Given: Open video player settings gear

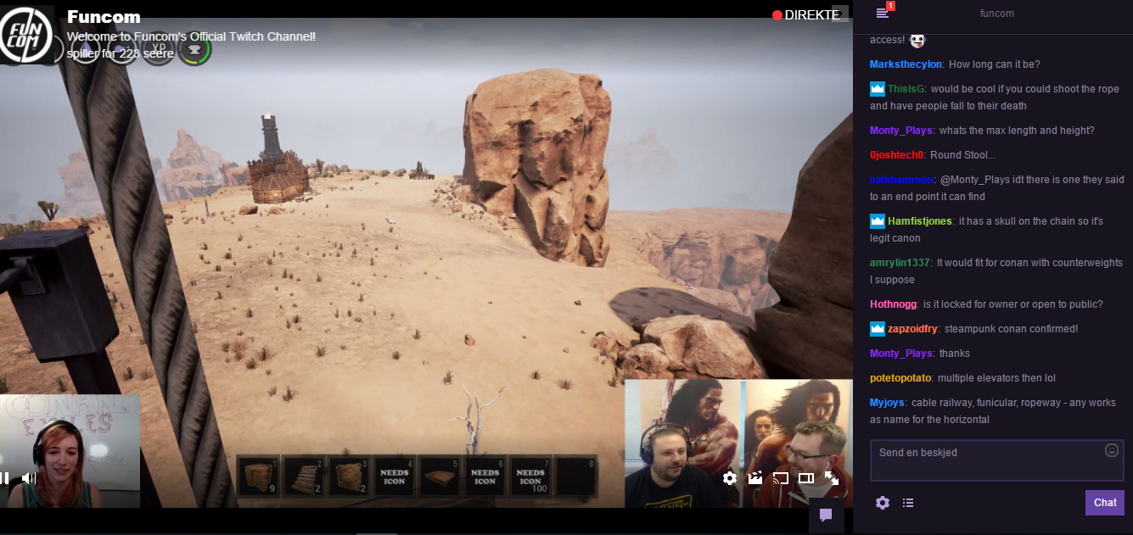Looking at the screenshot, I should [730, 478].
